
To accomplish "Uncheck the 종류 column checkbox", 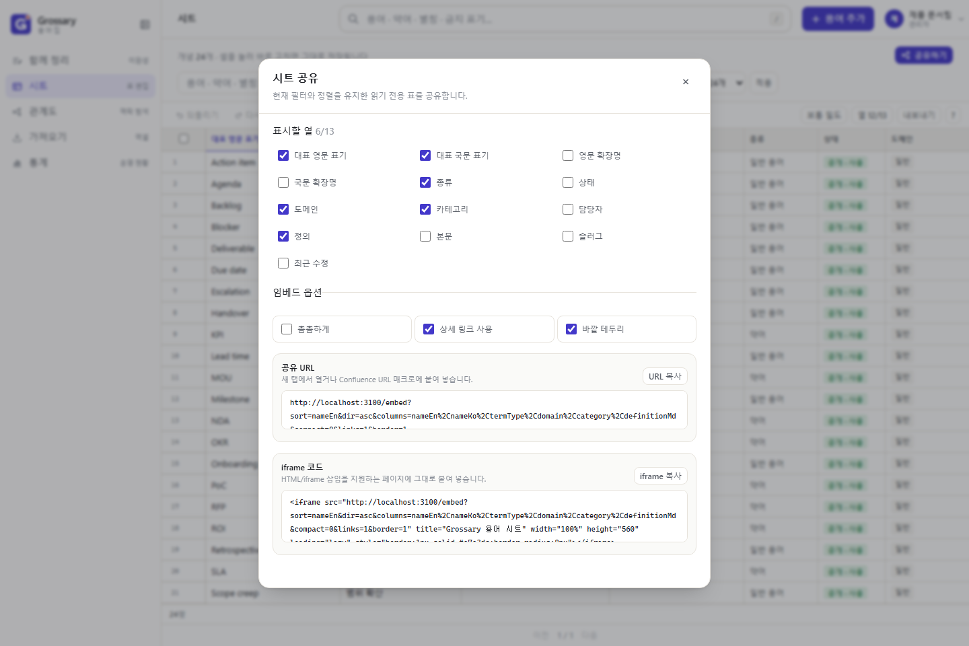I will point(425,182).
